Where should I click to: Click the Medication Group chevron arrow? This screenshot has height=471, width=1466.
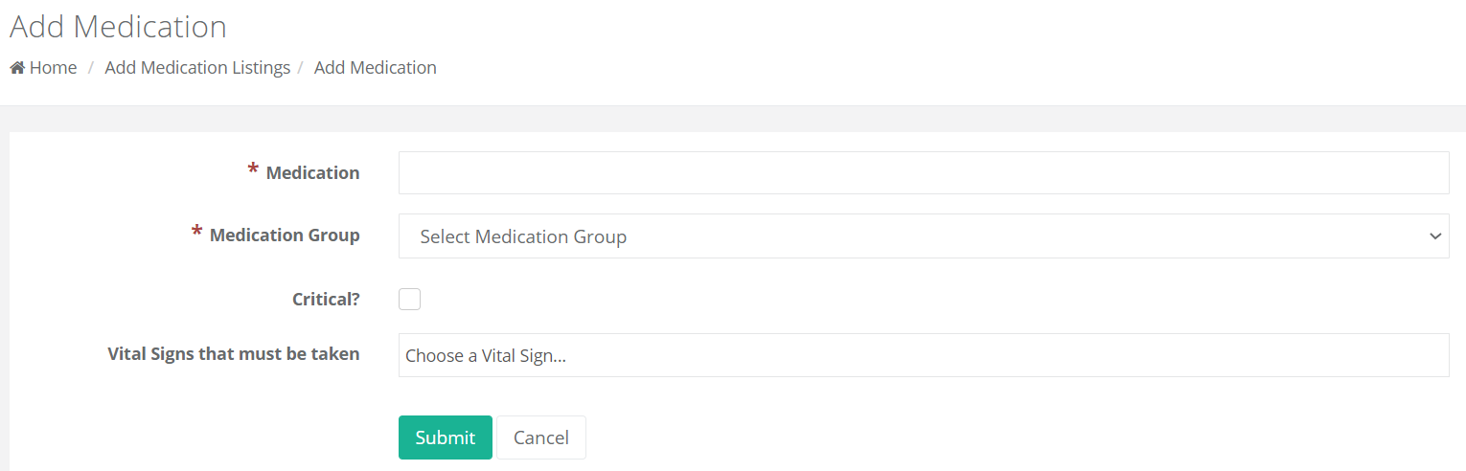pyautogui.click(x=1434, y=236)
